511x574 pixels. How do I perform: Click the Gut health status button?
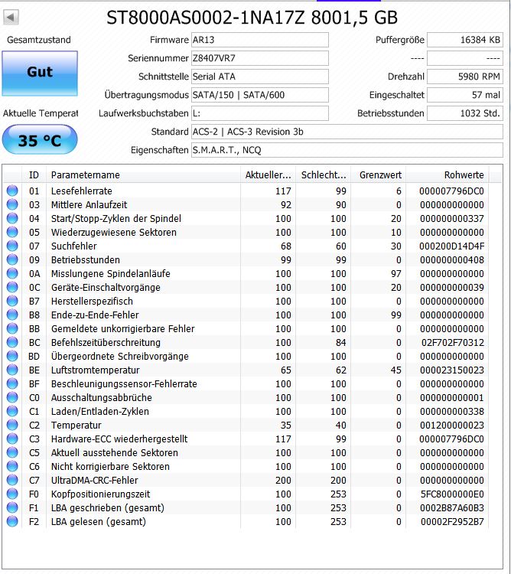[40, 73]
